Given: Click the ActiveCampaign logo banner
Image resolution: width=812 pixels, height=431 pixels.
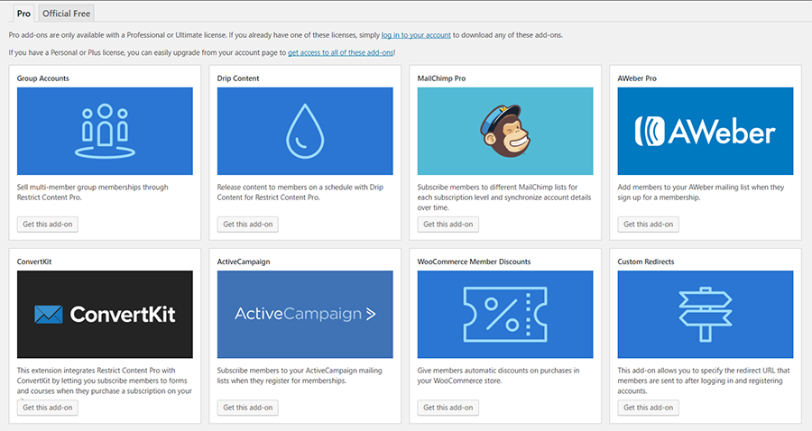Looking at the screenshot, I should click(x=305, y=314).
